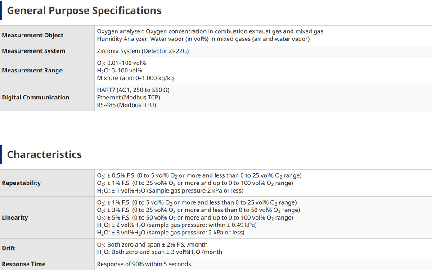Viewport: 432px width, 270px height.
Task: Click the Ethernet (Modbus TCP) line
Action: (128, 98)
